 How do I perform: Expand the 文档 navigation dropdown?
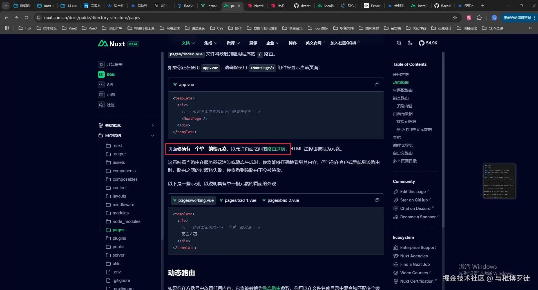[x=188, y=43]
